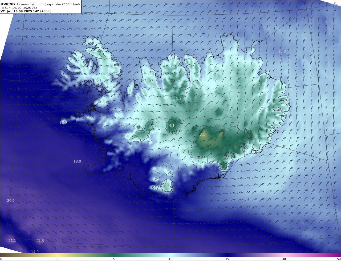Click the 12.1 value on the north coast
The height and width of the screenshot is (261, 341).
197,58
